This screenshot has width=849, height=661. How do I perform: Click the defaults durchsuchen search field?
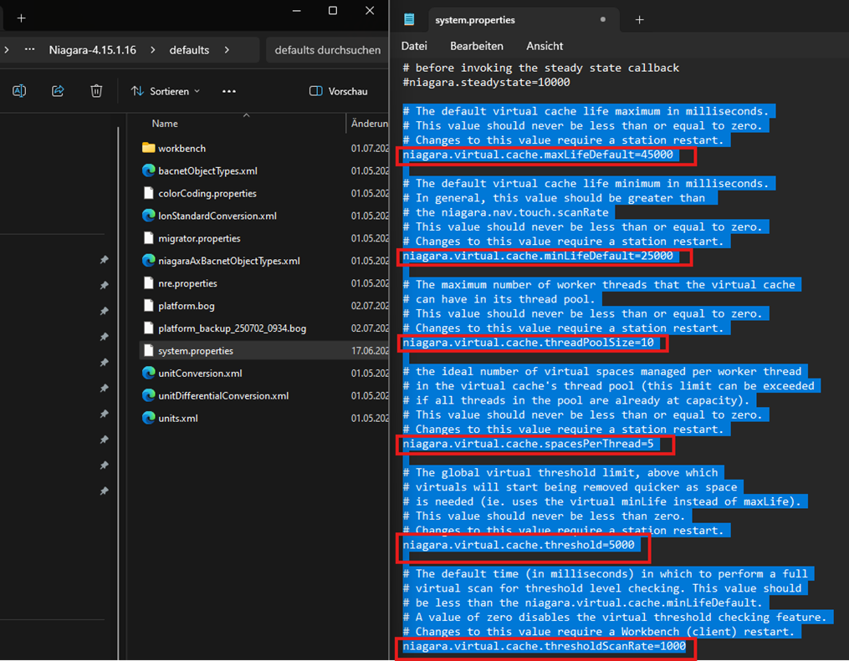click(x=327, y=50)
